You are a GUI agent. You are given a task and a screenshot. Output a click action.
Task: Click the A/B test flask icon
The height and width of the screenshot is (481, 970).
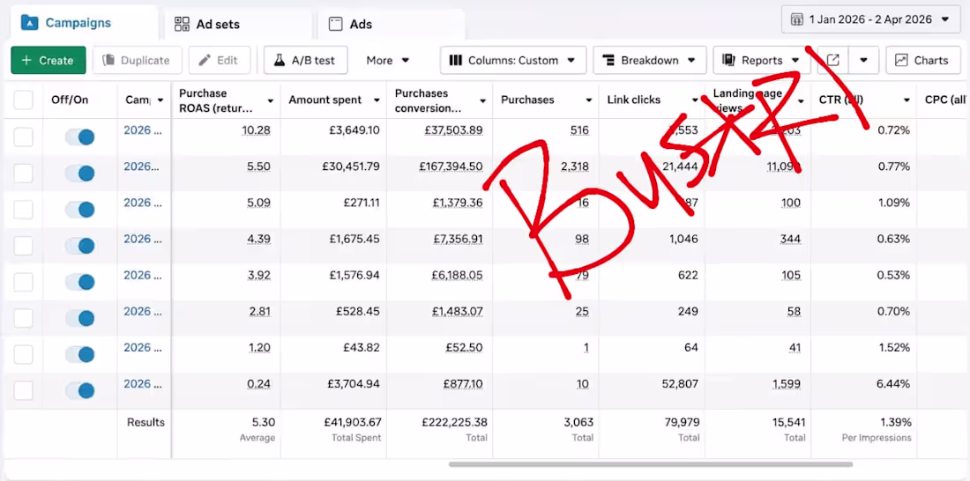coord(279,61)
